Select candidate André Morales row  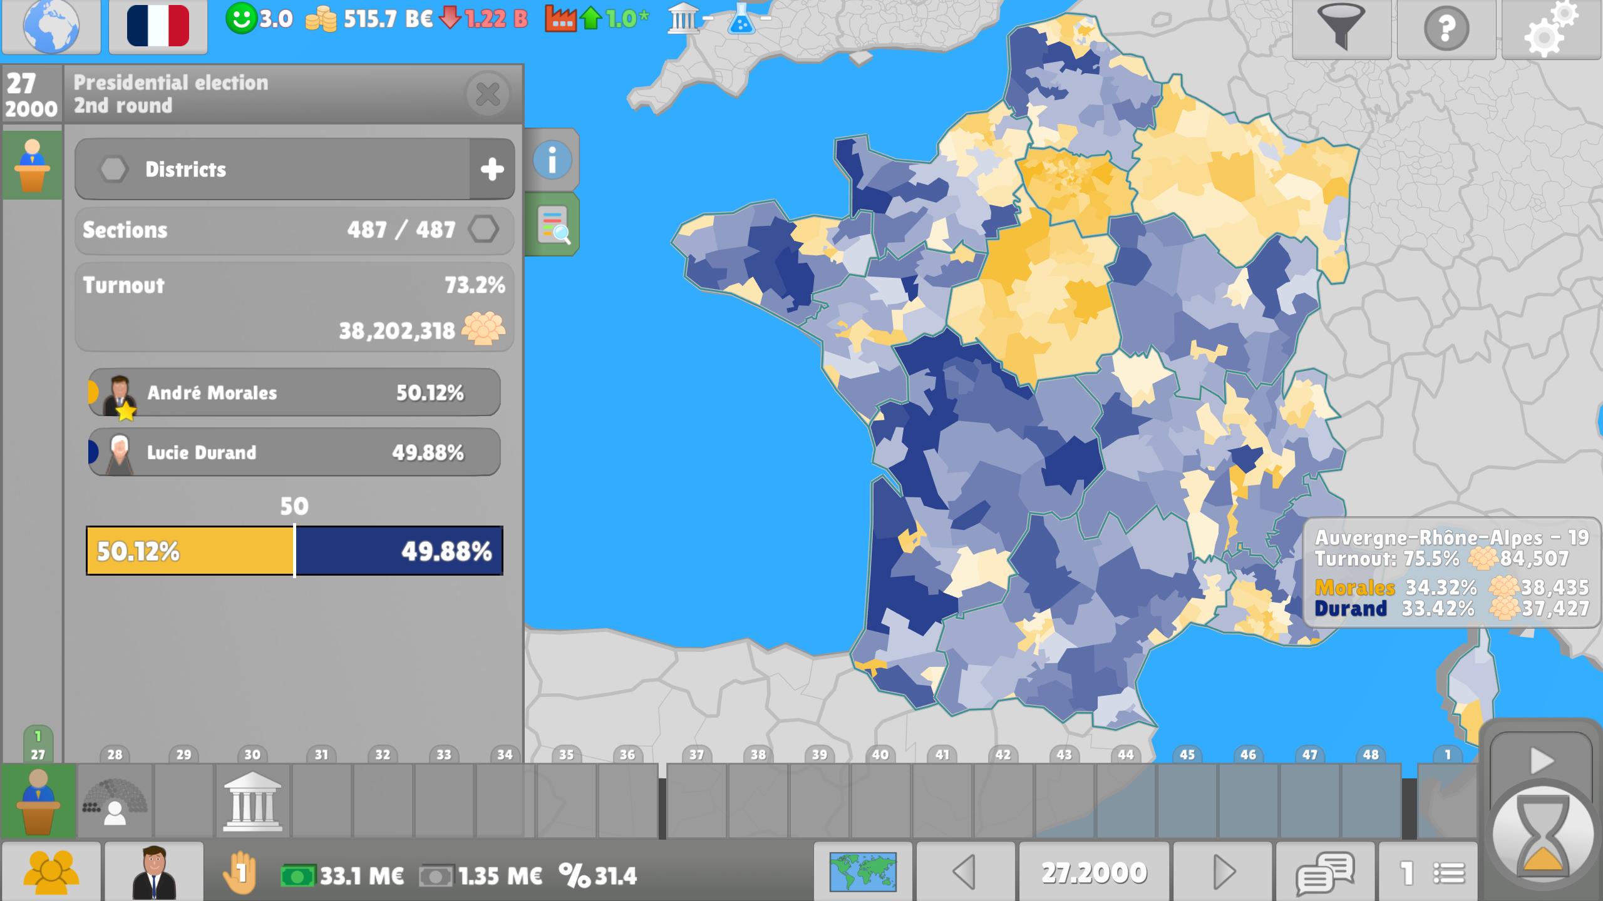pyautogui.click(x=294, y=392)
